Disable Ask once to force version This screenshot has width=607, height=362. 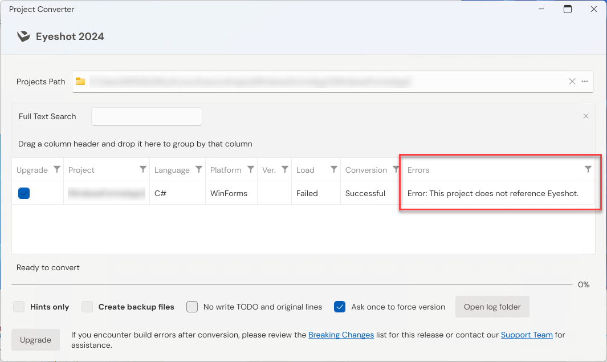[x=340, y=307]
